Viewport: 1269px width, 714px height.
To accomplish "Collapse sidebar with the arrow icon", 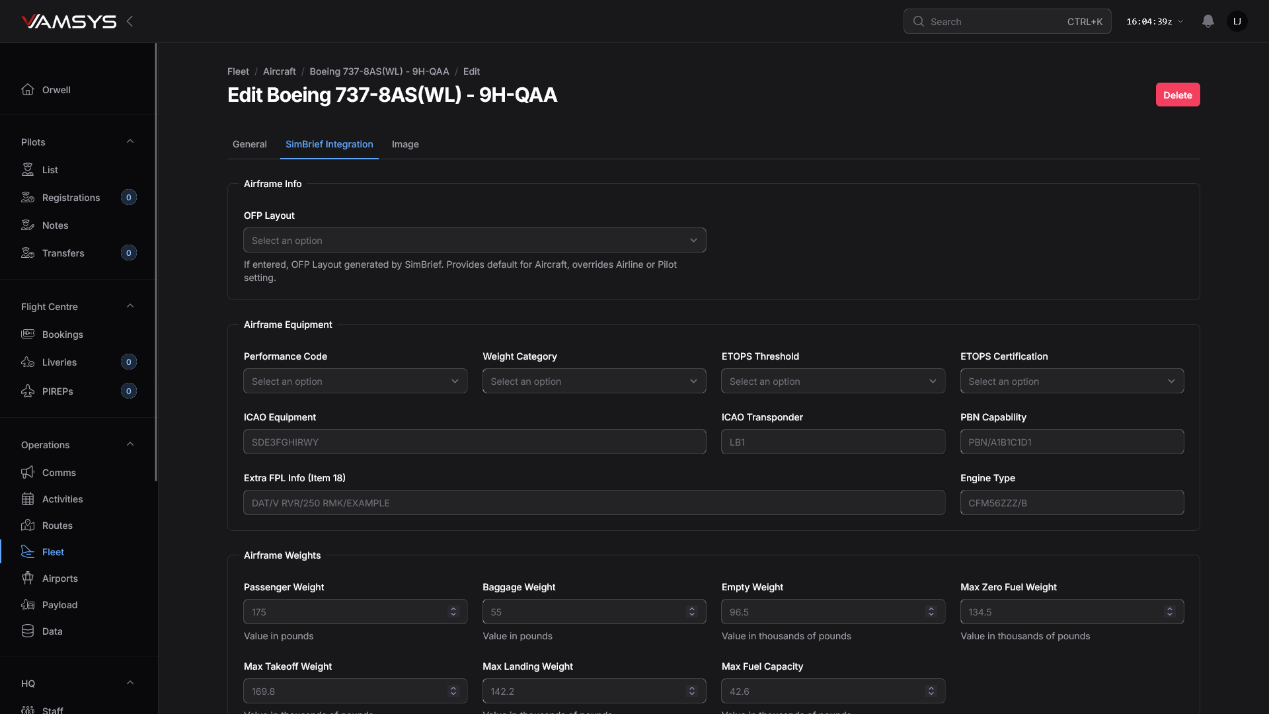I will (x=130, y=21).
